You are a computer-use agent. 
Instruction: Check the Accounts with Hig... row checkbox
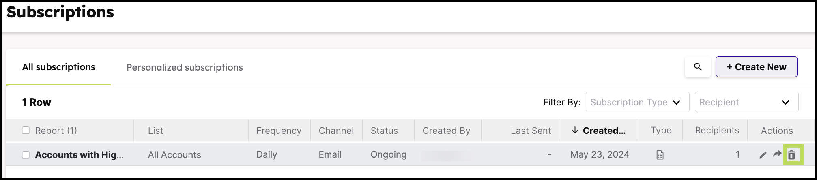(x=26, y=154)
